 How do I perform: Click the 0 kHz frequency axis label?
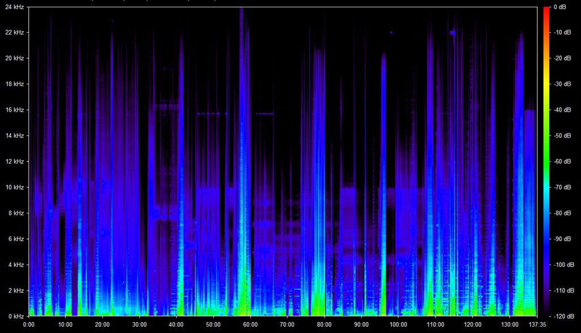(16, 317)
